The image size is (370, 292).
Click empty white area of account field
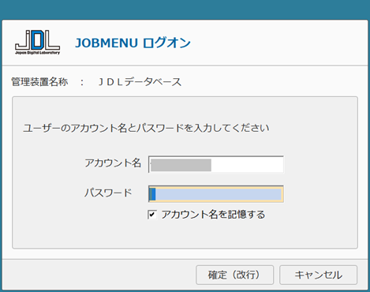point(247,165)
